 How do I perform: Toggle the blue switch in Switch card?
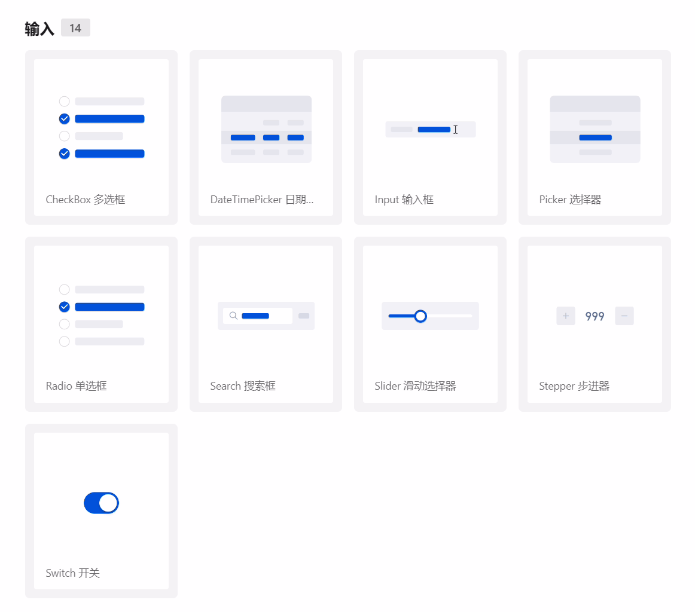click(x=102, y=503)
